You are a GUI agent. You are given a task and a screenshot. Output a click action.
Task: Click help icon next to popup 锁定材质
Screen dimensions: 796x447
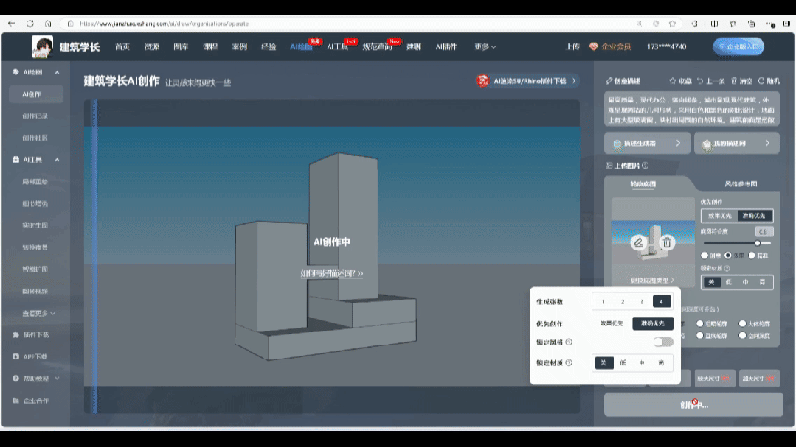(569, 362)
